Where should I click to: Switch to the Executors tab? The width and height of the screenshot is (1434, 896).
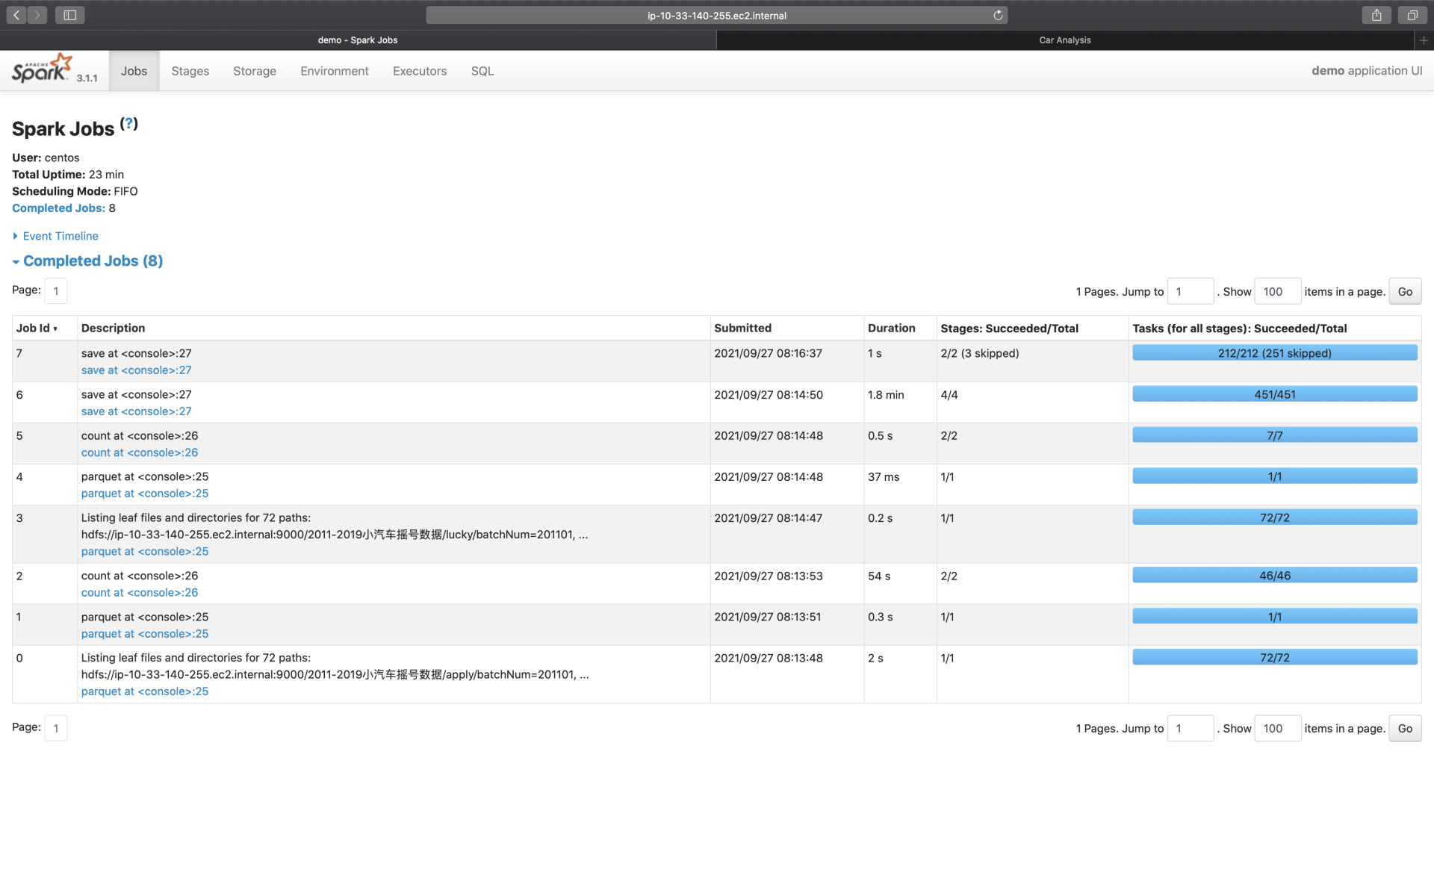419,71
